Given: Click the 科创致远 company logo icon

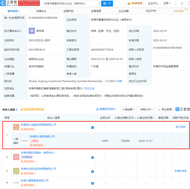Looking at the screenshot, I should point(16,171).
